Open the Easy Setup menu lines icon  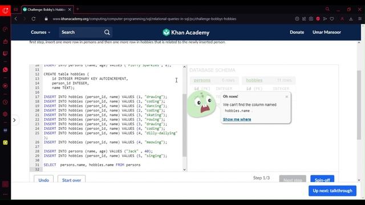(360, 19)
